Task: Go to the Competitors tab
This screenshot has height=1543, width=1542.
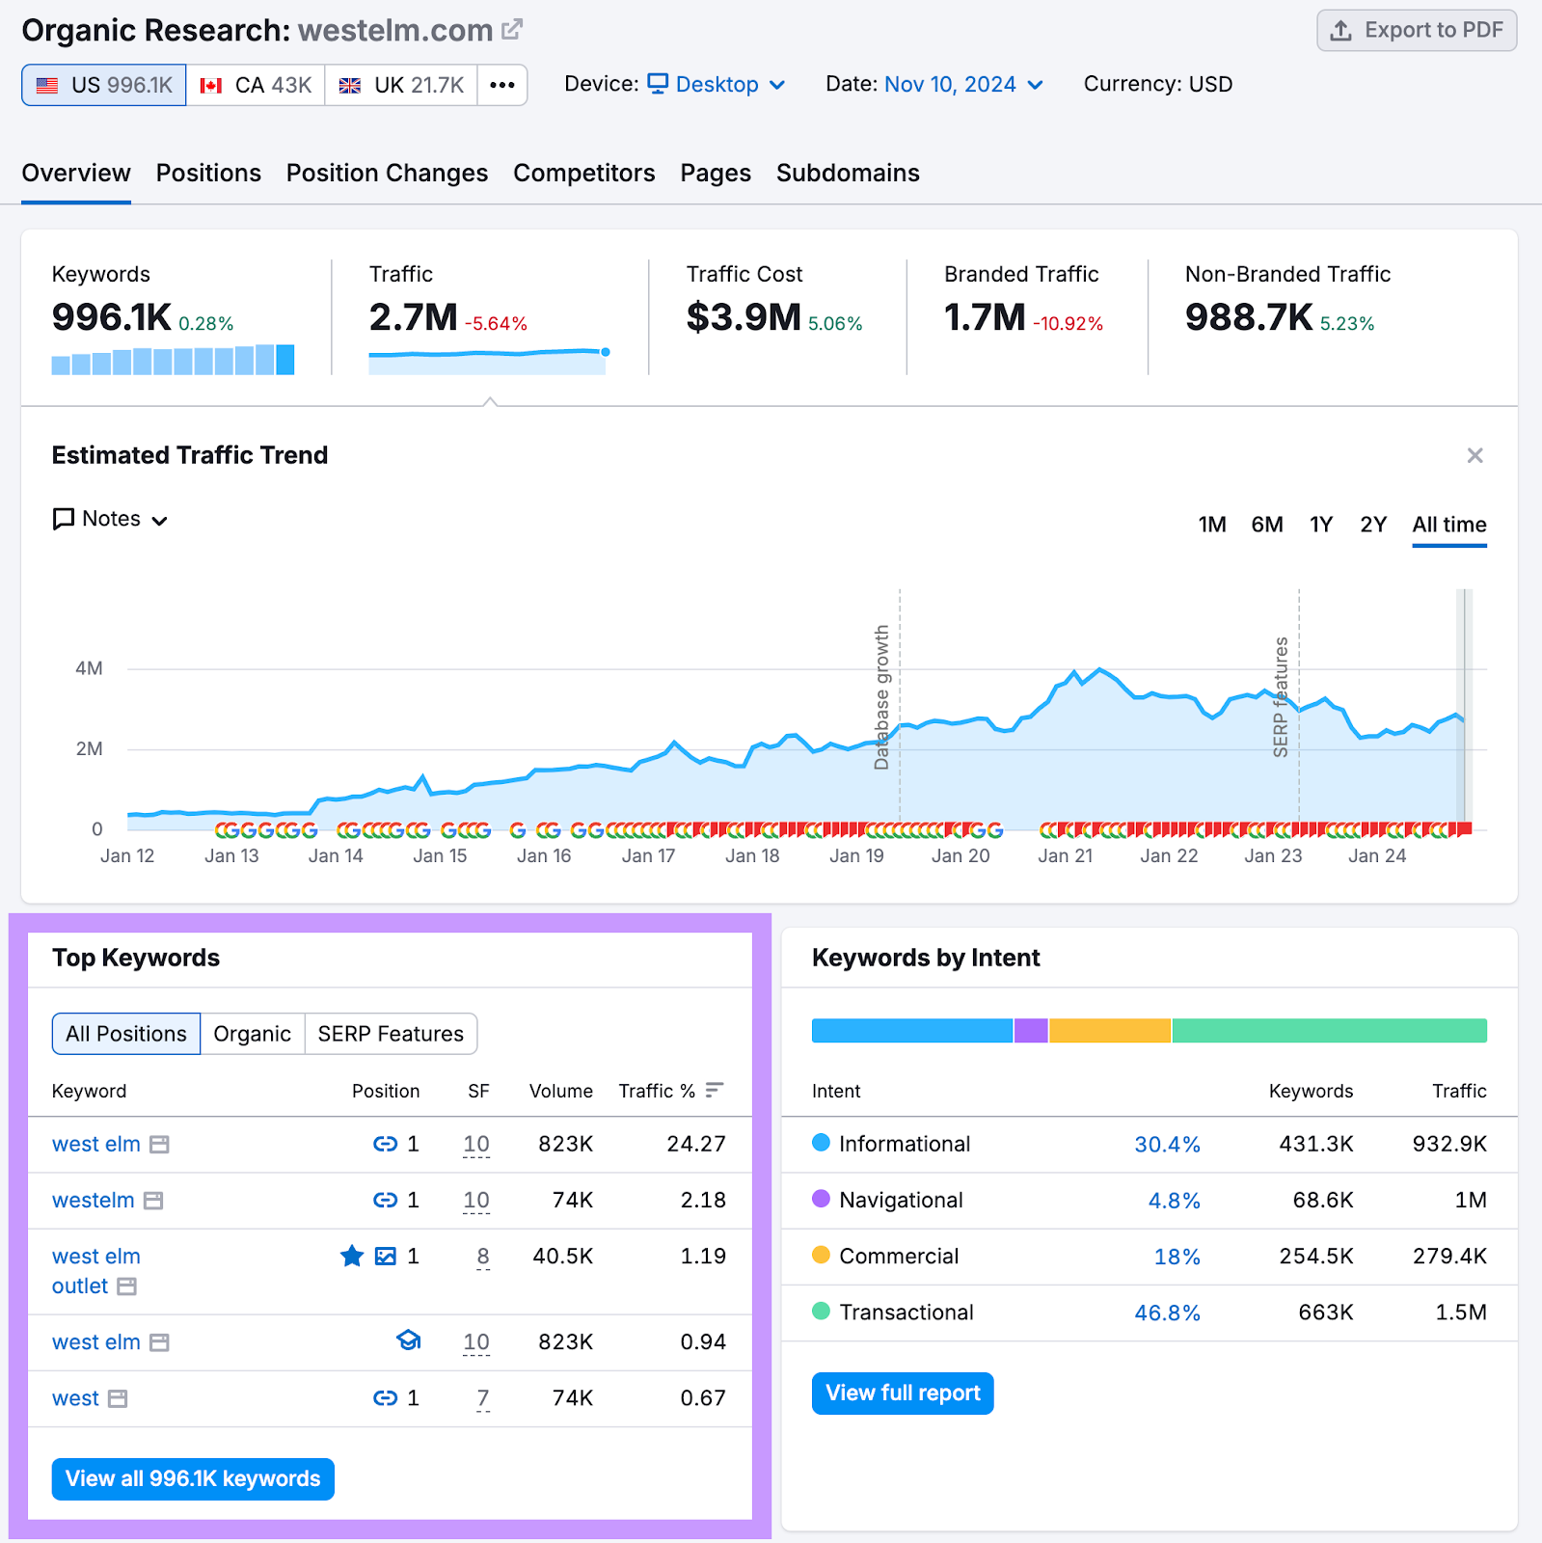Action: 583,173
